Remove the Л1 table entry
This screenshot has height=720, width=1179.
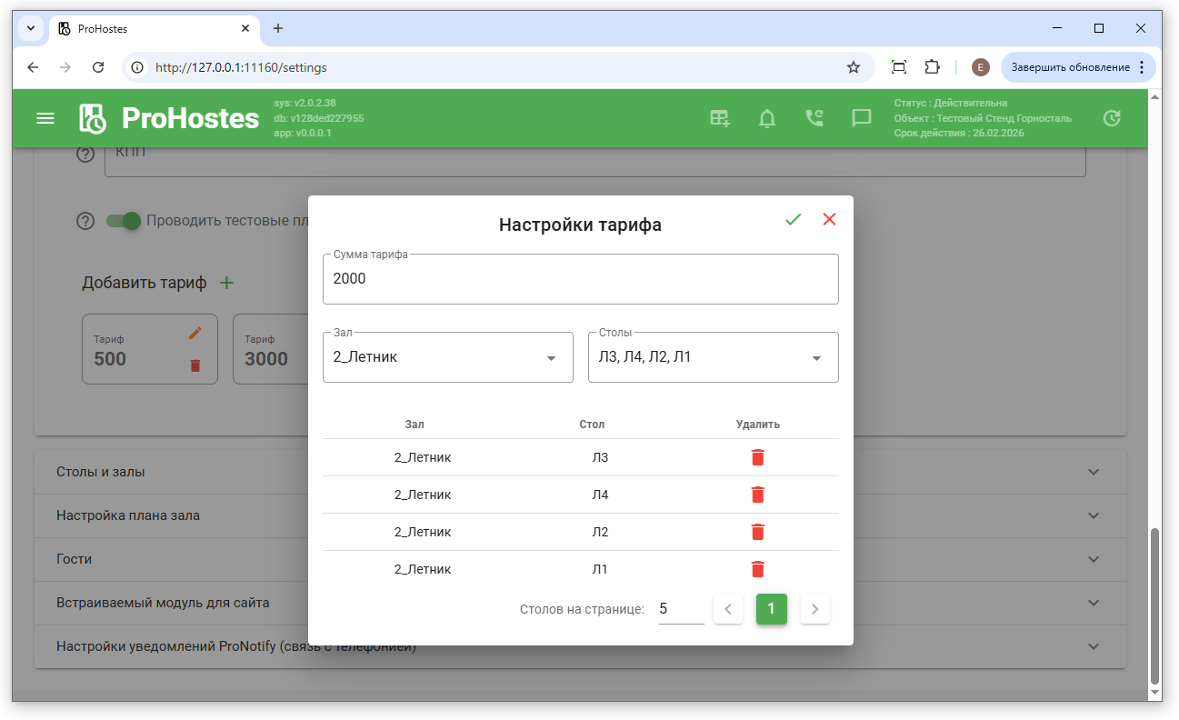[758, 569]
